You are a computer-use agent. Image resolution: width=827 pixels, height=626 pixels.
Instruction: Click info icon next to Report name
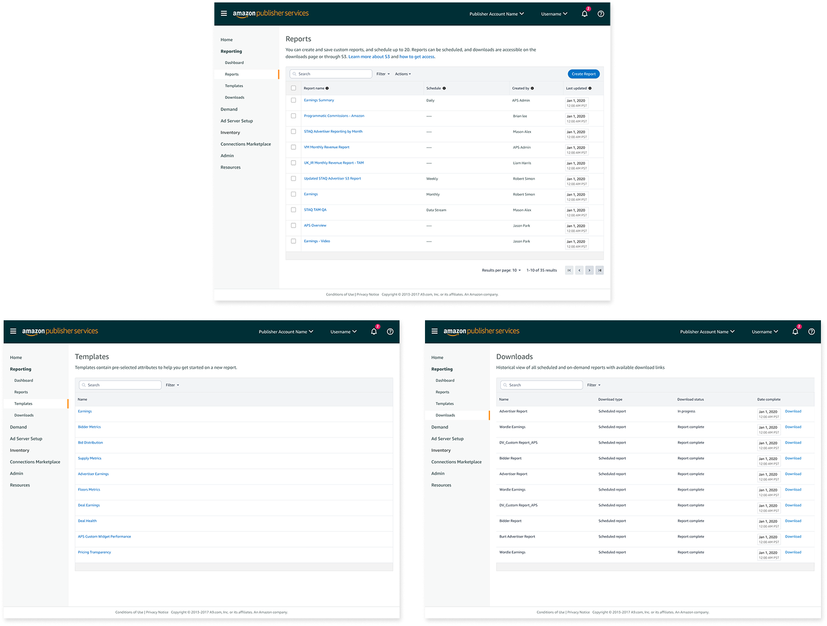click(327, 89)
